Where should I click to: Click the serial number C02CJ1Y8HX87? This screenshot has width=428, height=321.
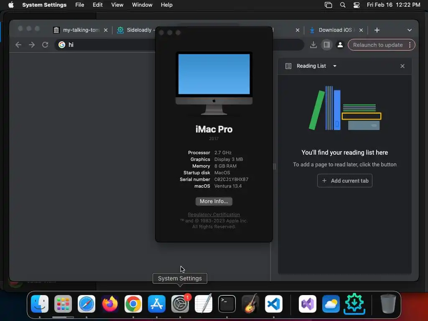[231, 180]
